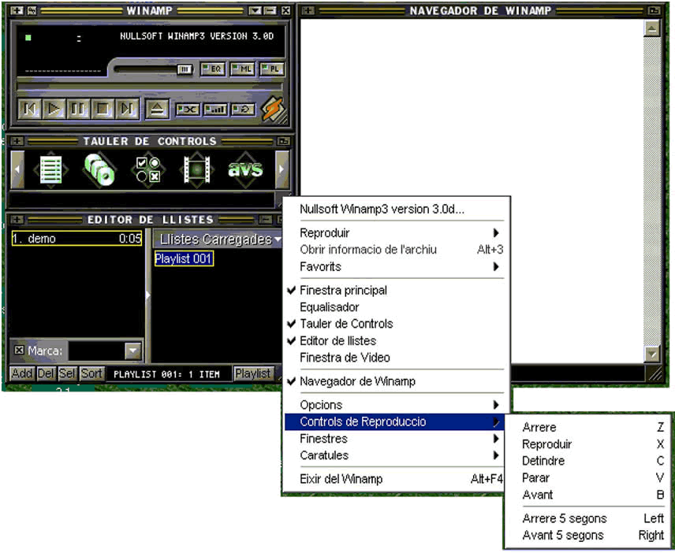Viewport: 675px width, 553px height.
Task: Toggle repeat with the loop-arrow button
Action: (x=243, y=109)
